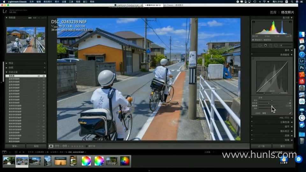Viewport: 306px width, 172px height.
Task: Expand the Split Toning (分离色调) panel
Action: [292, 122]
